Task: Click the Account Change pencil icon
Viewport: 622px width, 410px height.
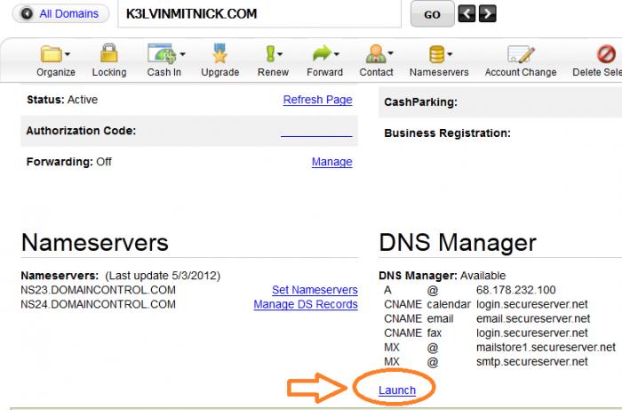Action: (521, 54)
